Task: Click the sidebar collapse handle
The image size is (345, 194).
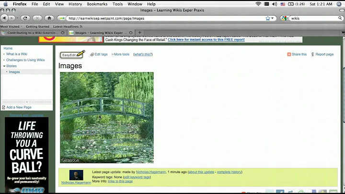Action: [x=27, y=102]
